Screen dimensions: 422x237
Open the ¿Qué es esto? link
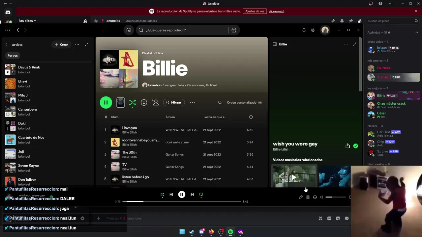coord(277,11)
